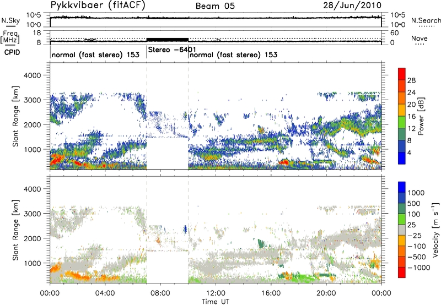Click the '-1000' Velocity colorbar tick

419,268
